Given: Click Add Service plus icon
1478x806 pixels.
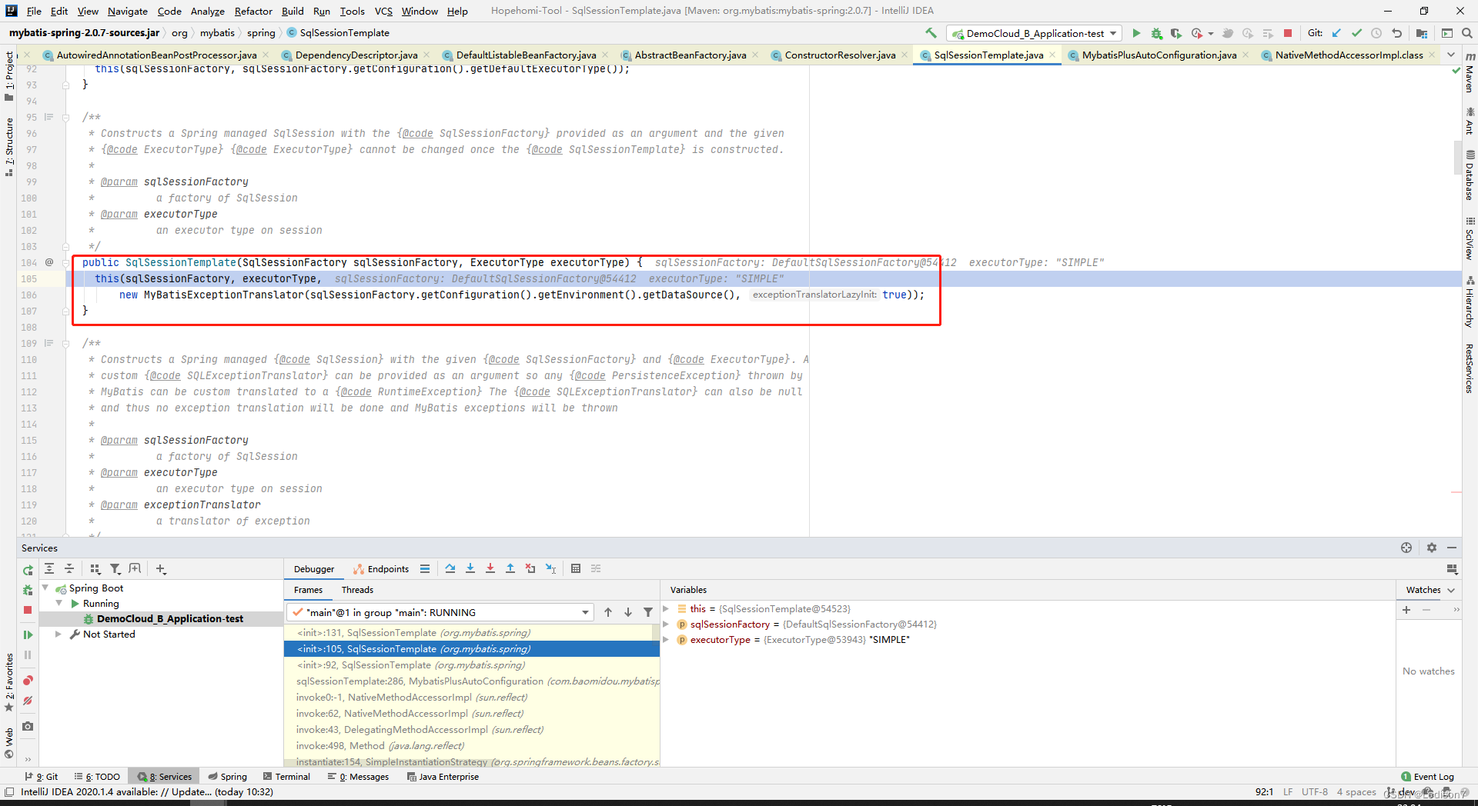Looking at the screenshot, I should click(x=160, y=568).
